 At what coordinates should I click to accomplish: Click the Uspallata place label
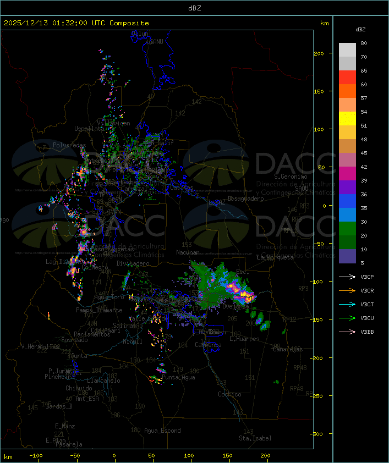89,129
